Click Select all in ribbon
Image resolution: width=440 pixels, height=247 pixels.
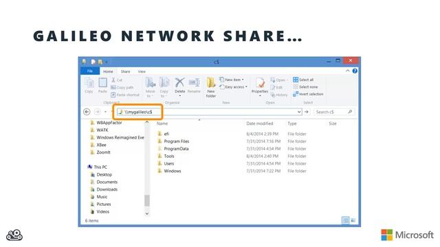(x=303, y=80)
